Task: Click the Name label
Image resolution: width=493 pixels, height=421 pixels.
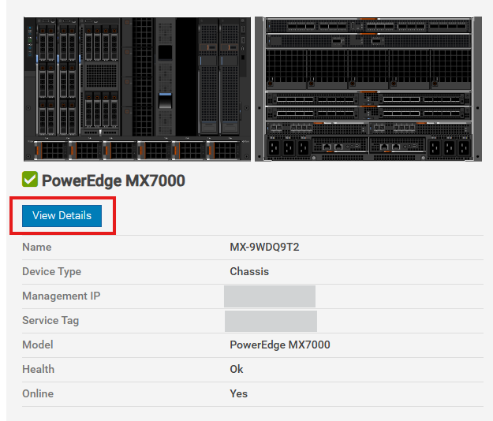Action: tap(37, 247)
